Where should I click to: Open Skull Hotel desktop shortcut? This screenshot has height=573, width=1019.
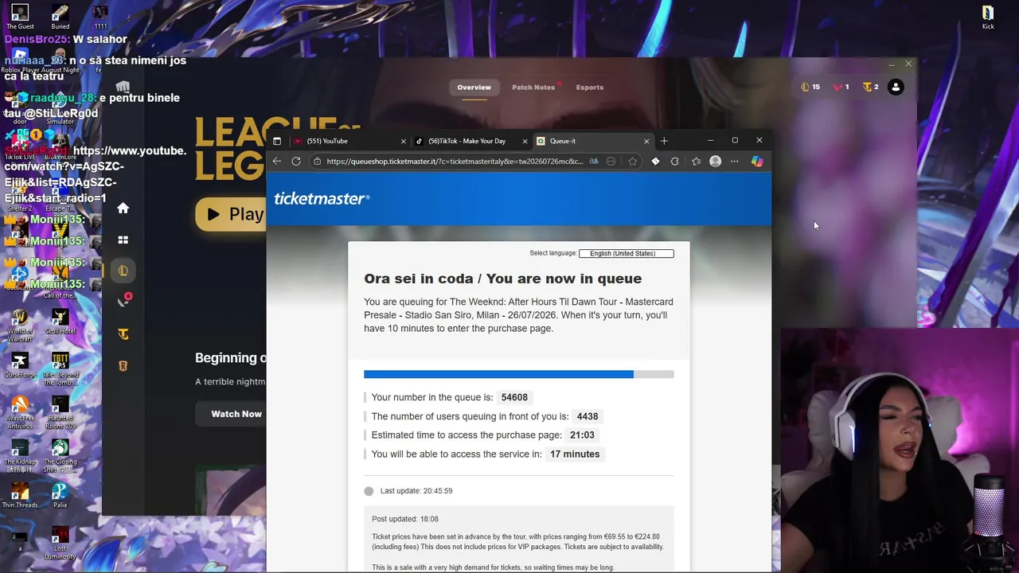[x=60, y=322]
